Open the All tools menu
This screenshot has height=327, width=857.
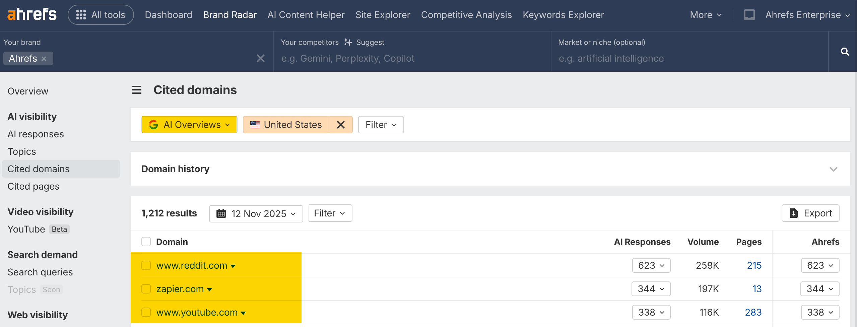coord(101,15)
